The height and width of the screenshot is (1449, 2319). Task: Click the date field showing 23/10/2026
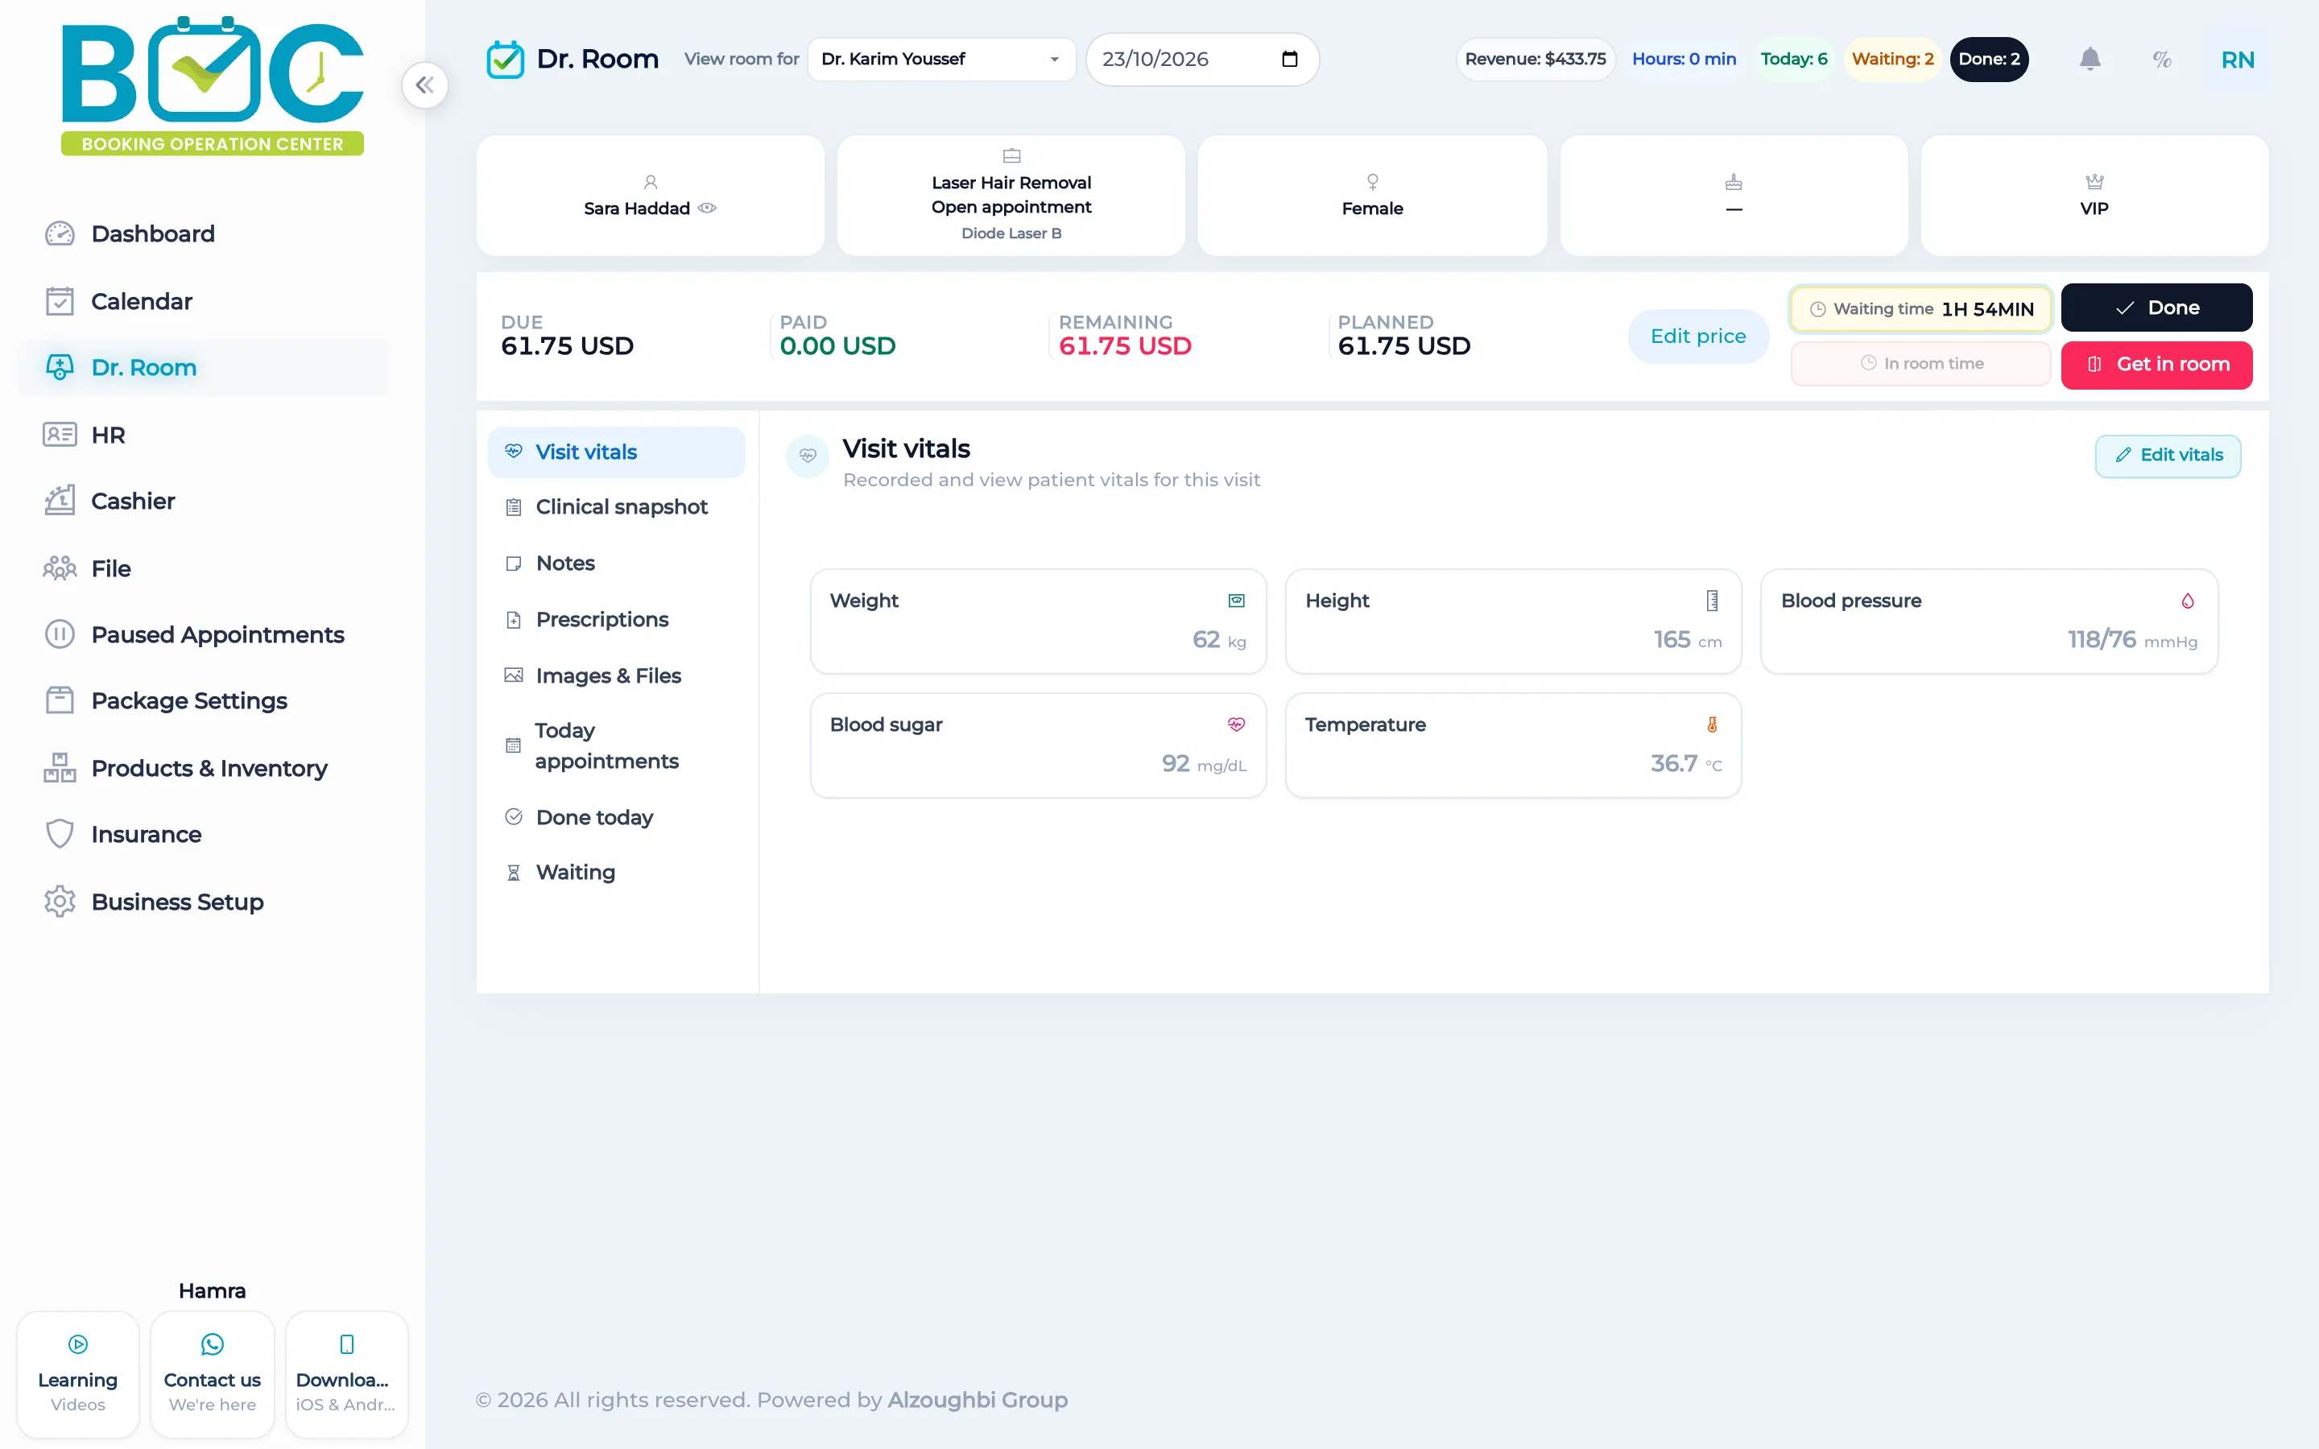click(x=1201, y=60)
